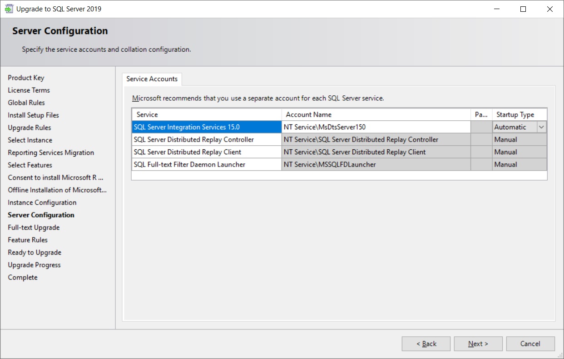564x359 pixels.
Task: Select the SQL Server Integration Services 15.0 row
Action: pos(207,127)
